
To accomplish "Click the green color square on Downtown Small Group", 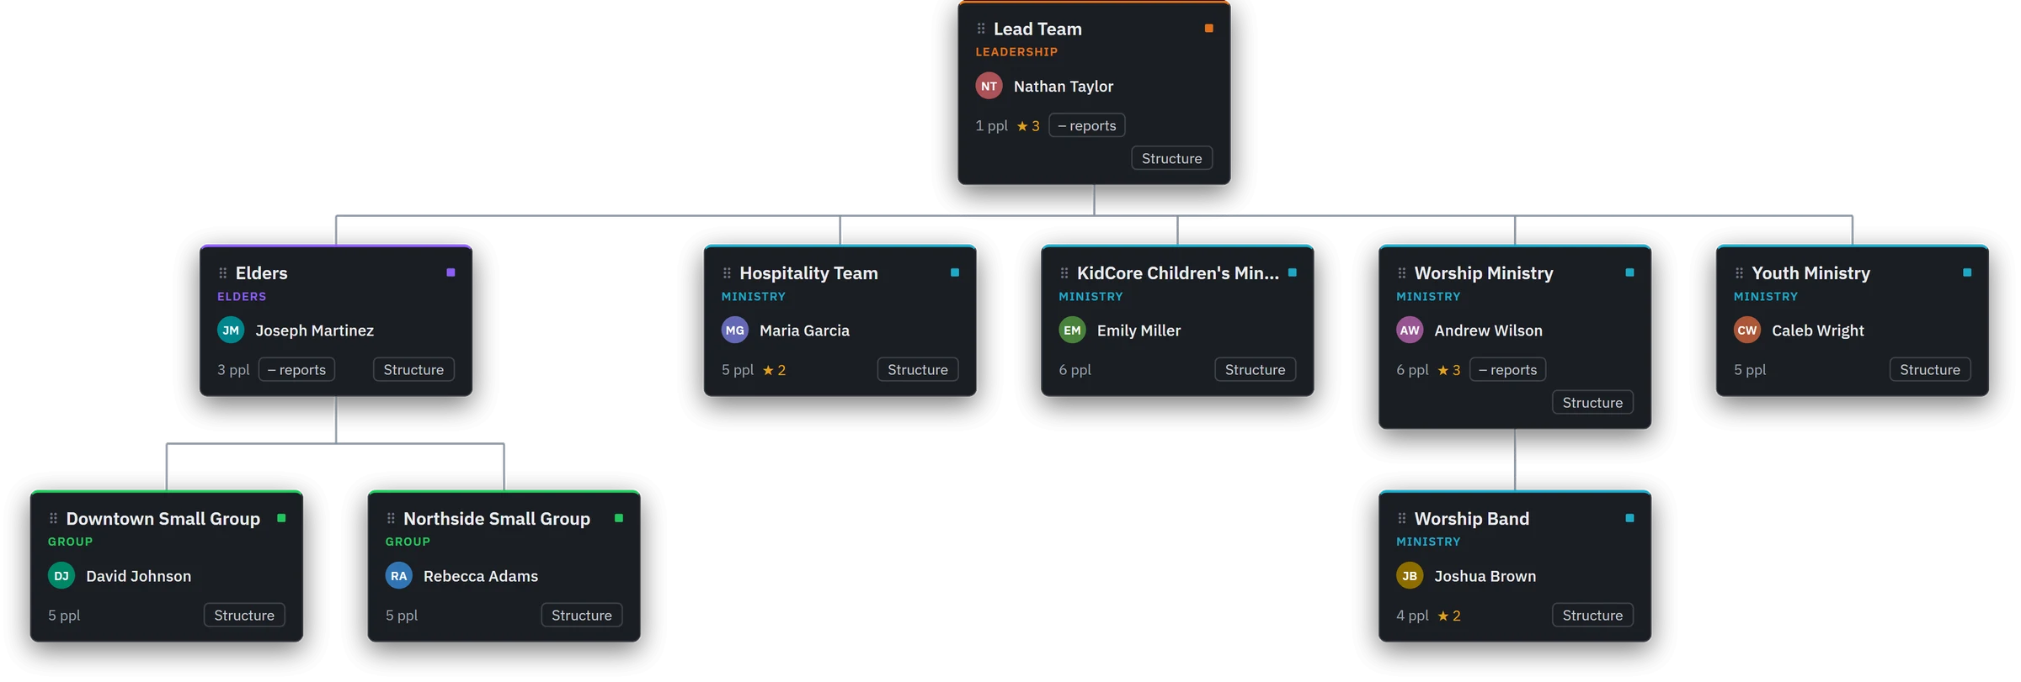I will coord(281,518).
